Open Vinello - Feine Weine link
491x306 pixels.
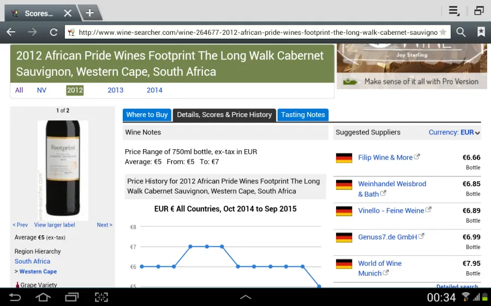391,211
